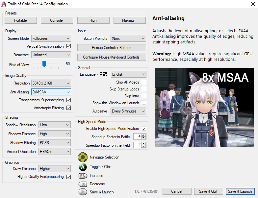Click the RB Increase controller icon

[x=83, y=176]
